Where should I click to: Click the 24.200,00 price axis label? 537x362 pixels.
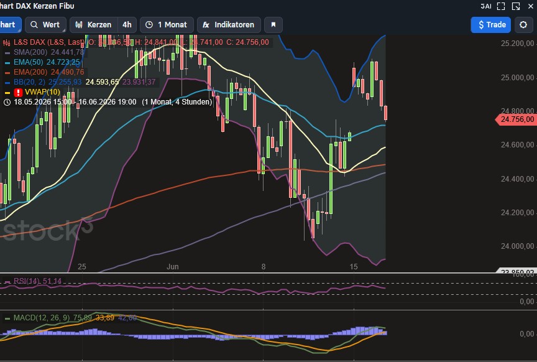pos(517,213)
